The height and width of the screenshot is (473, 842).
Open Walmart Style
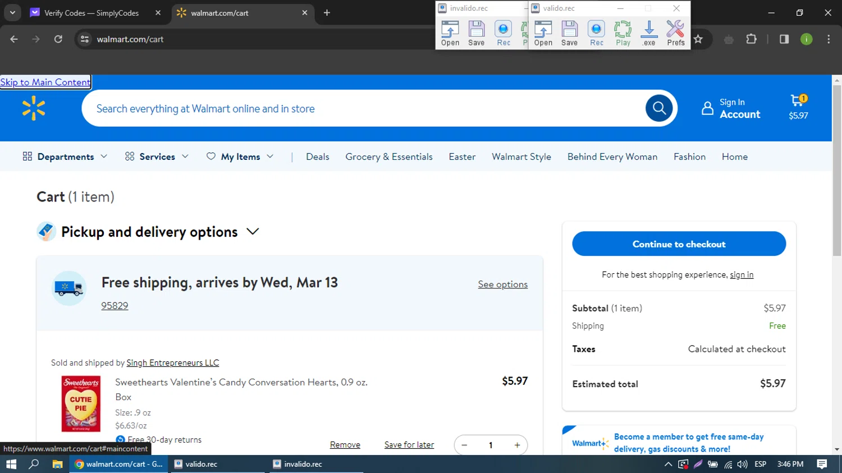click(521, 157)
